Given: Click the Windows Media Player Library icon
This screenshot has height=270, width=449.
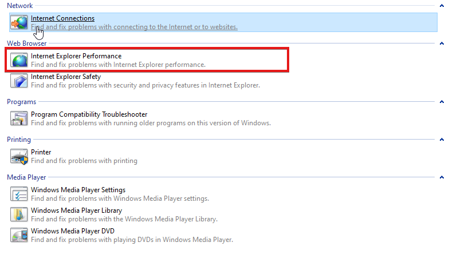Looking at the screenshot, I should [x=19, y=215].
